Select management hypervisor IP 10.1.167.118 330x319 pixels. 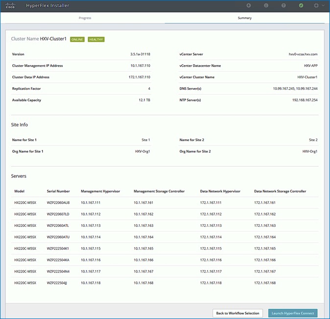[x=91, y=283]
